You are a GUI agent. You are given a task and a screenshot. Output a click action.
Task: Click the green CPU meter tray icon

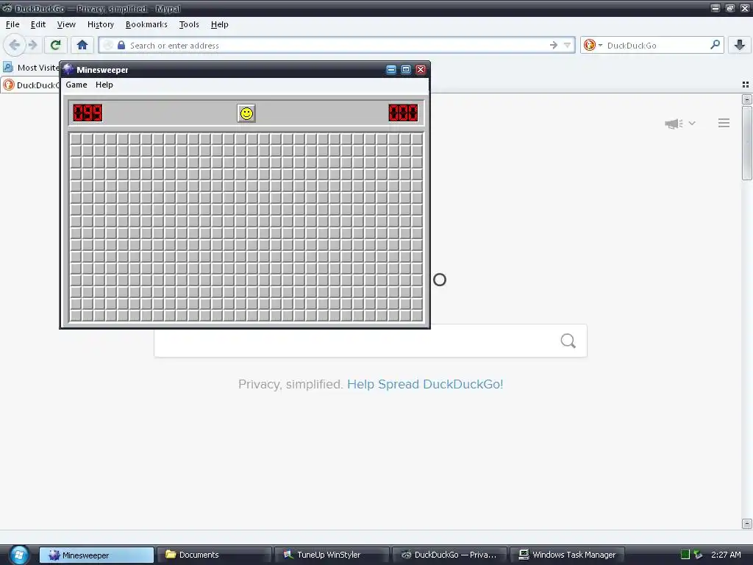point(685,555)
